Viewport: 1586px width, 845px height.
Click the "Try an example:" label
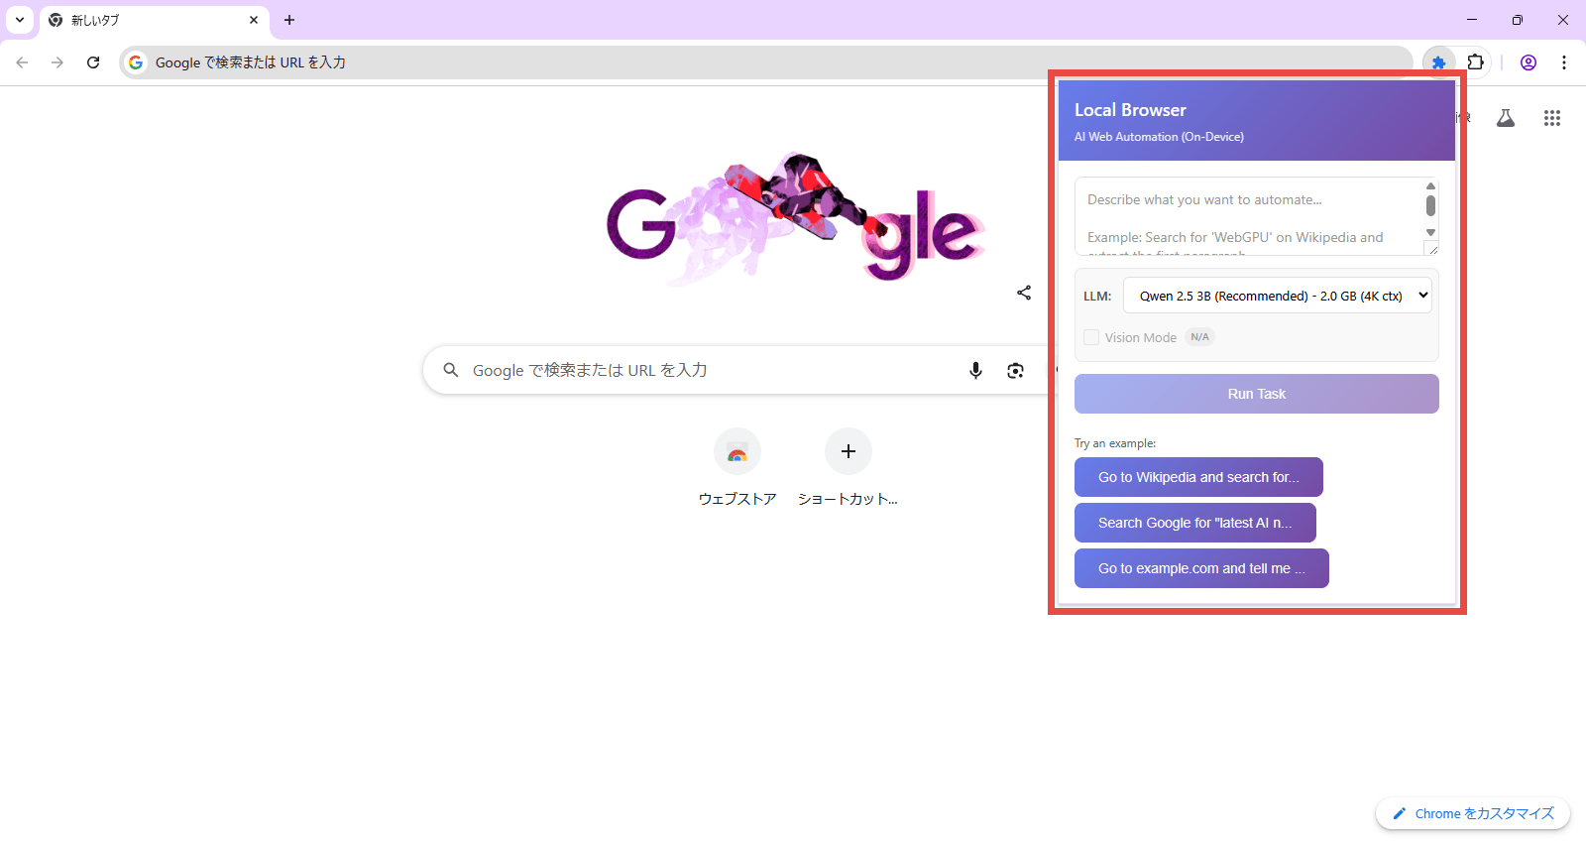(1115, 443)
